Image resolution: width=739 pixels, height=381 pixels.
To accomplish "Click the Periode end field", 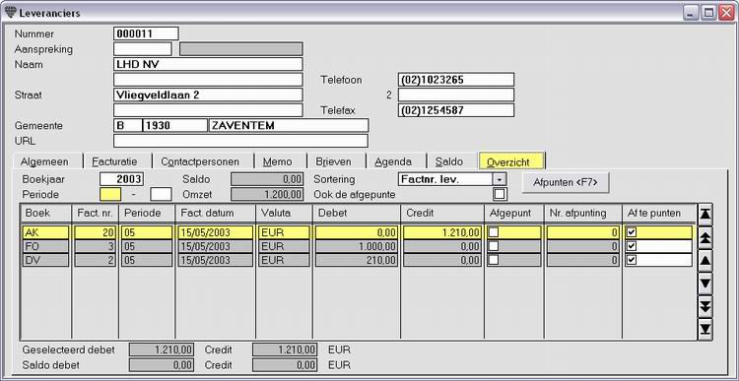I will coord(161,194).
